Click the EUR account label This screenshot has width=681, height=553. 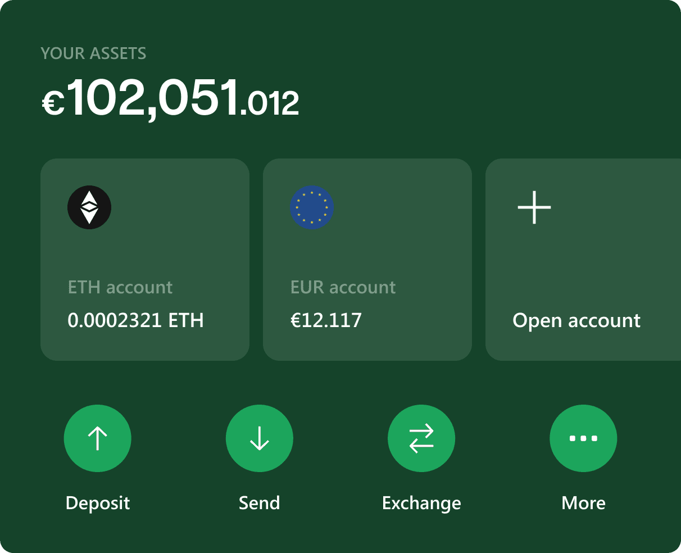click(x=343, y=287)
